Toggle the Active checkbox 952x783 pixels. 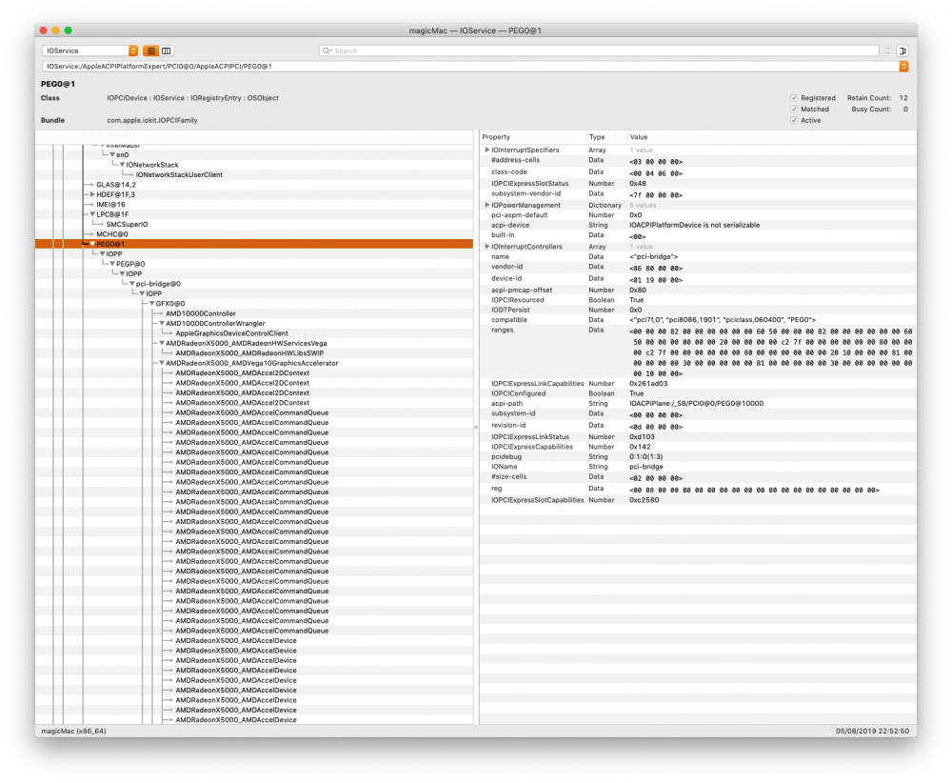(794, 120)
